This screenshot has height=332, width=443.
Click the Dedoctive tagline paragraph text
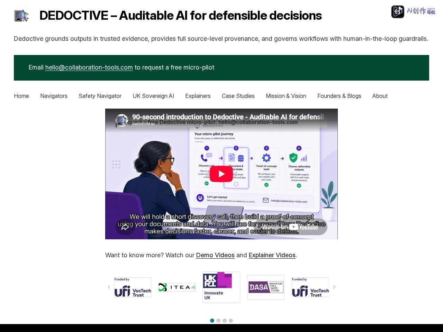pos(221,39)
